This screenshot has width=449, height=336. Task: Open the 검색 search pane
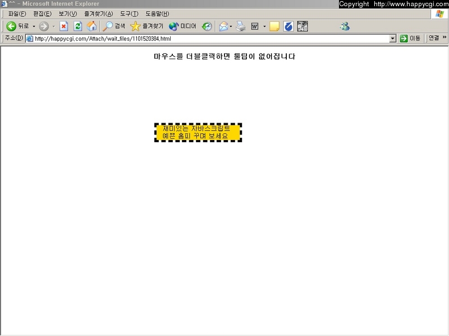tap(114, 26)
